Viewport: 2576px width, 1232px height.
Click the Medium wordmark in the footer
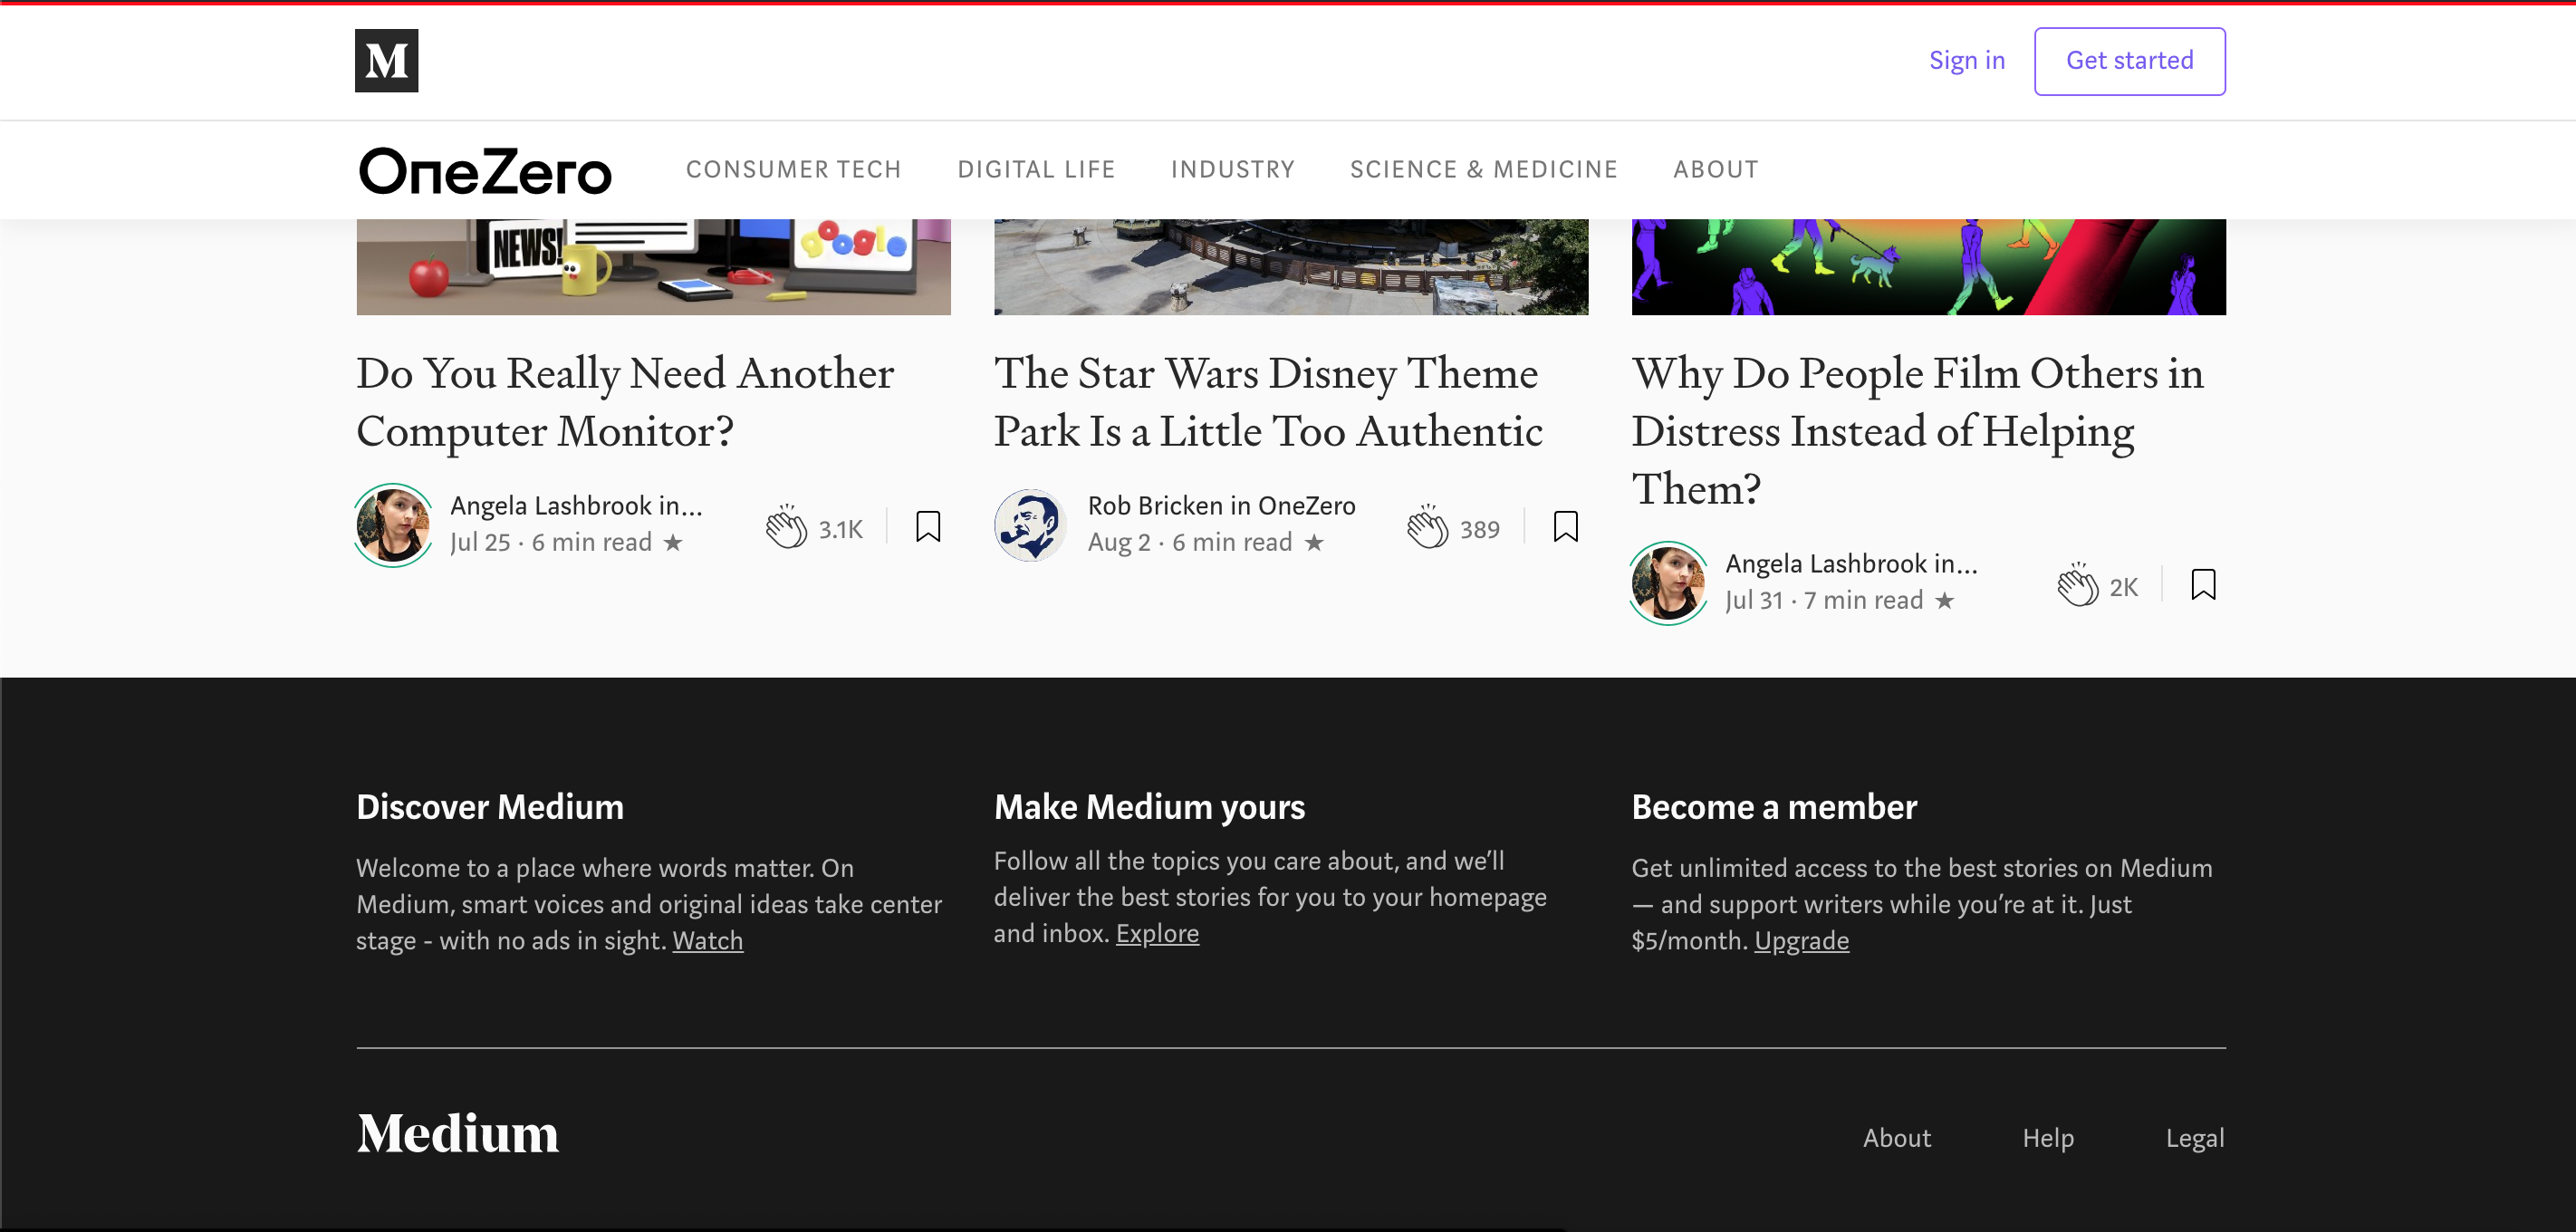458,1135
